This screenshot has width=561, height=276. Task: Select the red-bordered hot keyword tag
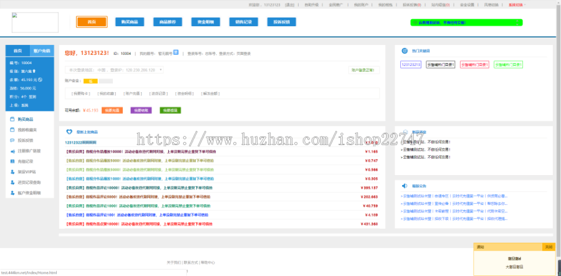474,65
